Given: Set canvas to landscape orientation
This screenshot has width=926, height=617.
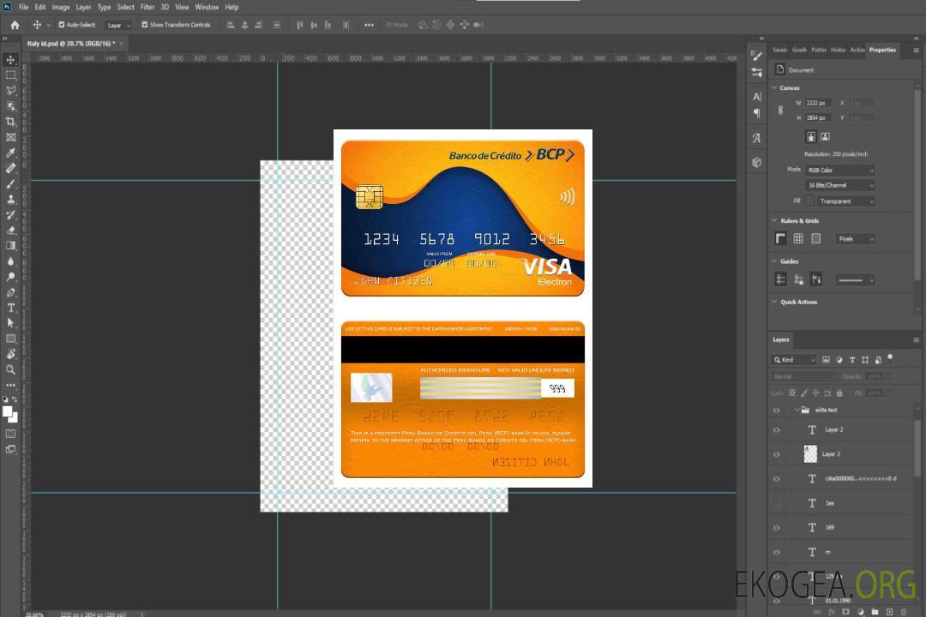Looking at the screenshot, I should tap(825, 136).
